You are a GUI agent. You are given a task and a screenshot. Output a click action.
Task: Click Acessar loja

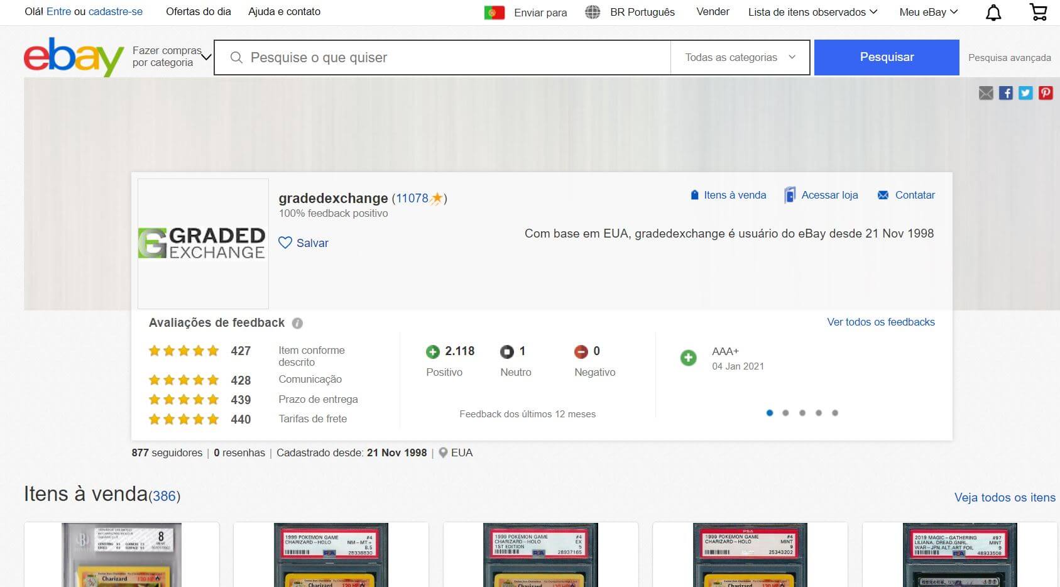click(x=821, y=195)
